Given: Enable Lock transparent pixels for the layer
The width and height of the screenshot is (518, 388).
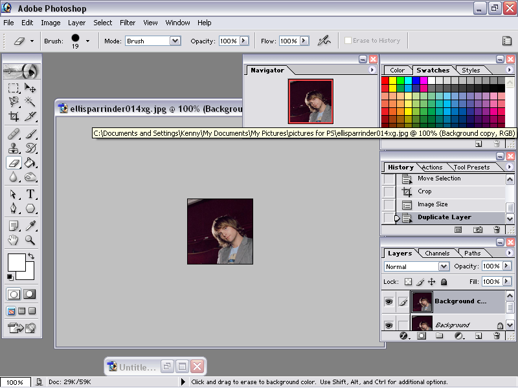Looking at the screenshot, I should click(409, 281).
